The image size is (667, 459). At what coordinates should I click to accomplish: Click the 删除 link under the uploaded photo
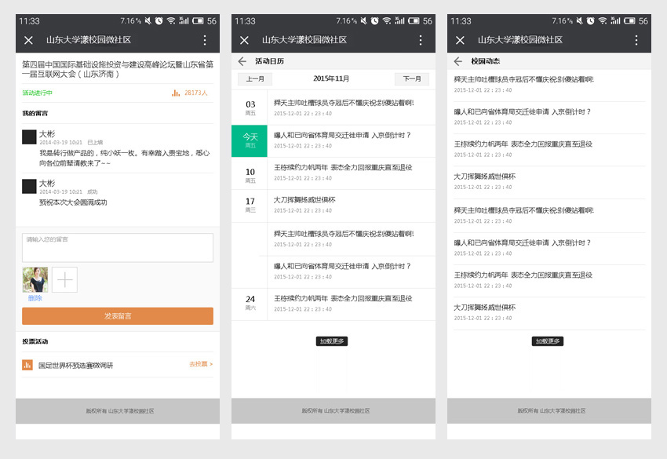[35, 298]
